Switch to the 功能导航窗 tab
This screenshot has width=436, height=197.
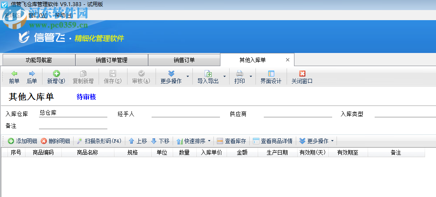click(39, 60)
